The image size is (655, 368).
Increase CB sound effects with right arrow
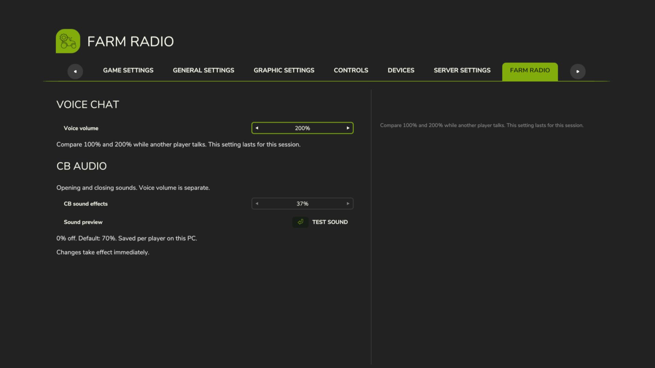coord(348,204)
